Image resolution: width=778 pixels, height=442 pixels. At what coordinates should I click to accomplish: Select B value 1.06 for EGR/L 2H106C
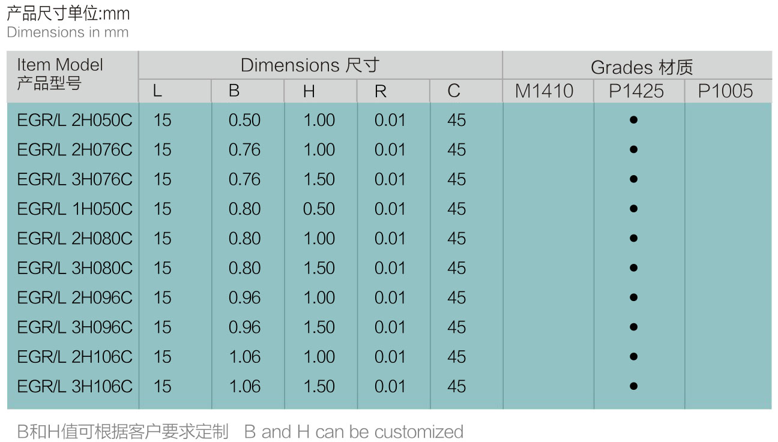tap(244, 357)
